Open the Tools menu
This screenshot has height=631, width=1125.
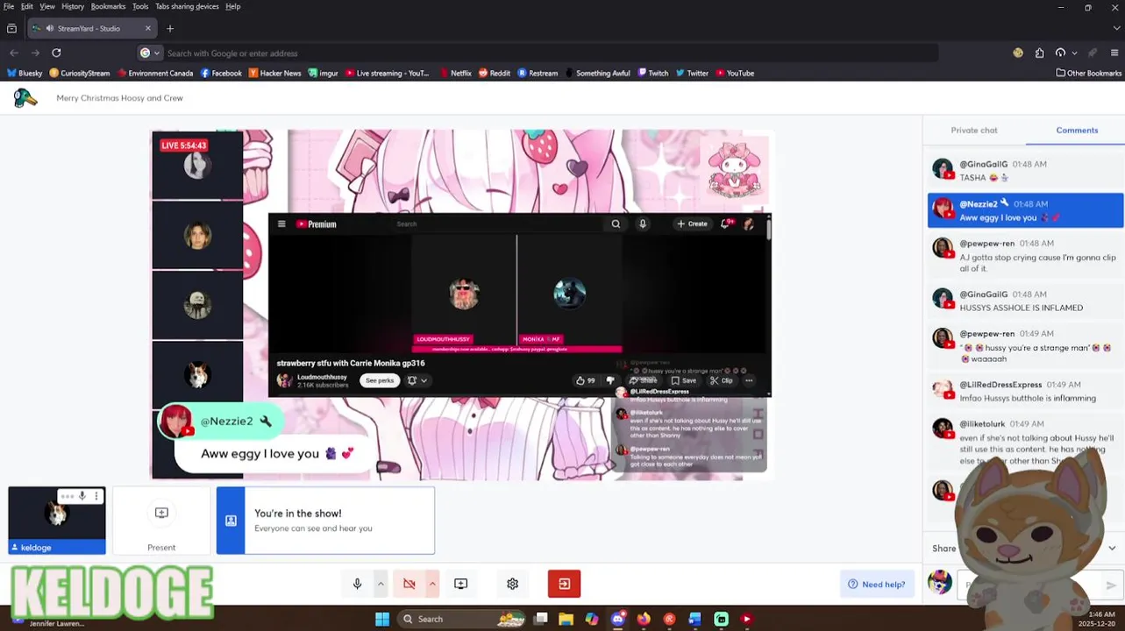140,6
